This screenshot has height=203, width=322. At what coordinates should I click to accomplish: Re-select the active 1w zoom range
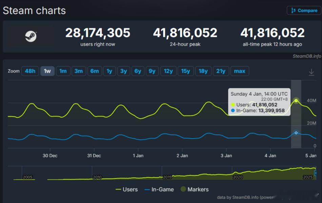pos(47,71)
